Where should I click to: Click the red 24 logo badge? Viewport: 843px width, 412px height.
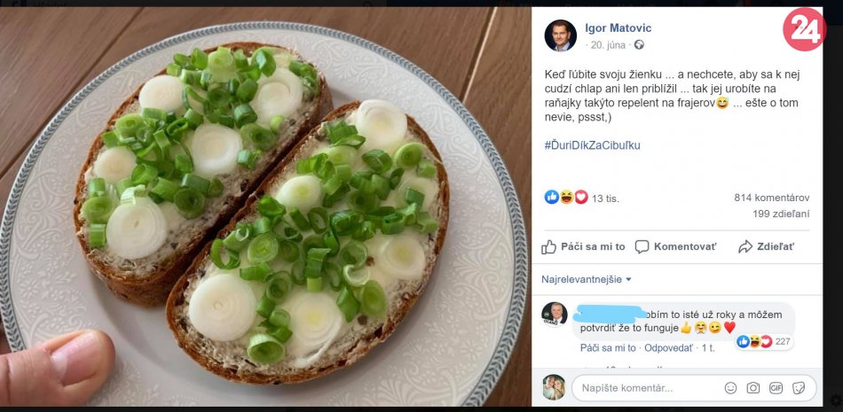point(804,29)
